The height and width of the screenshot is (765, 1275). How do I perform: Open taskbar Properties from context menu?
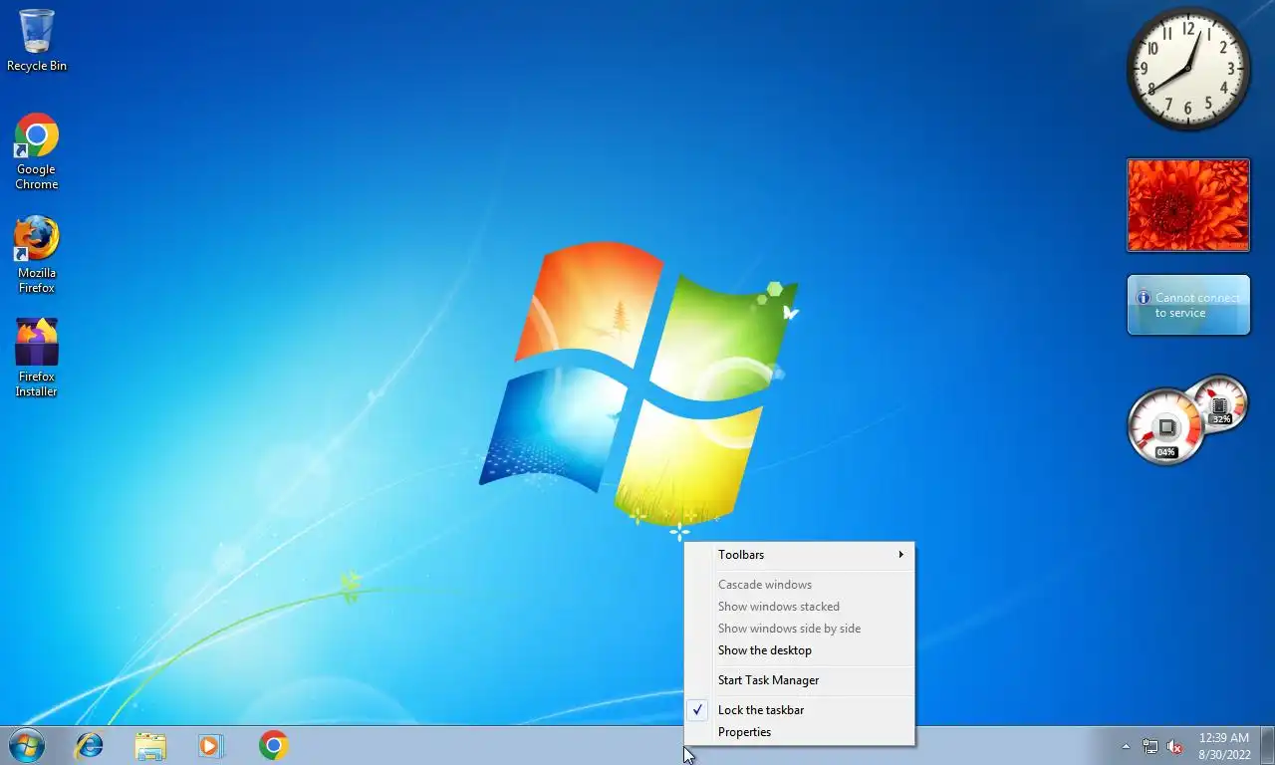pyautogui.click(x=799, y=732)
